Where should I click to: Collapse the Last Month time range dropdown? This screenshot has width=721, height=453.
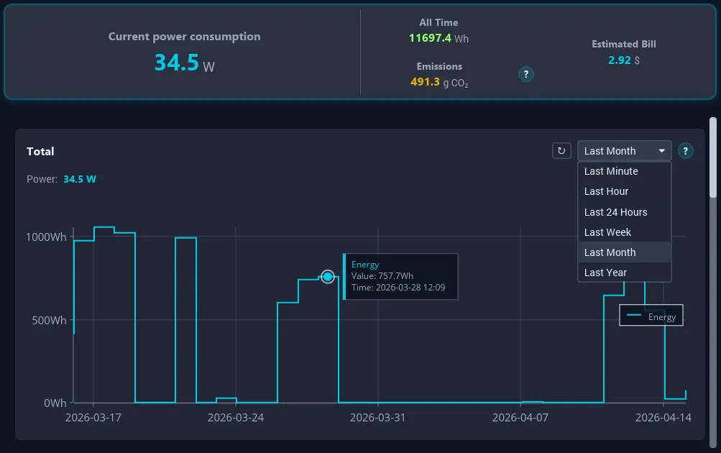click(x=625, y=151)
